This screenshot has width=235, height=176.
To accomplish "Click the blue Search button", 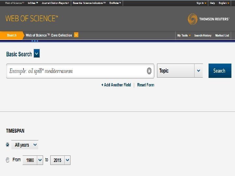I will (x=220, y=71).
